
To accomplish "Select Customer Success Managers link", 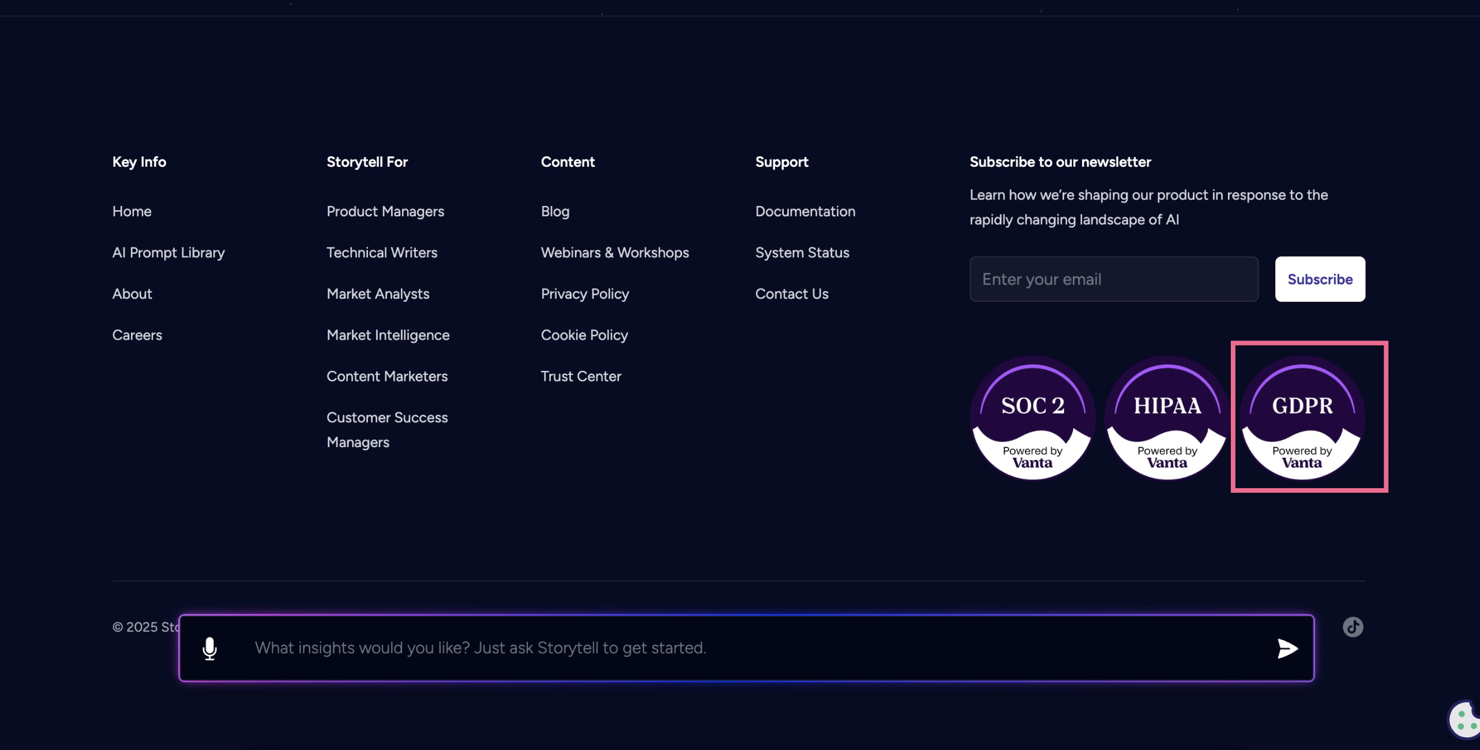I will pyautogui.click(x=387, y=429).
